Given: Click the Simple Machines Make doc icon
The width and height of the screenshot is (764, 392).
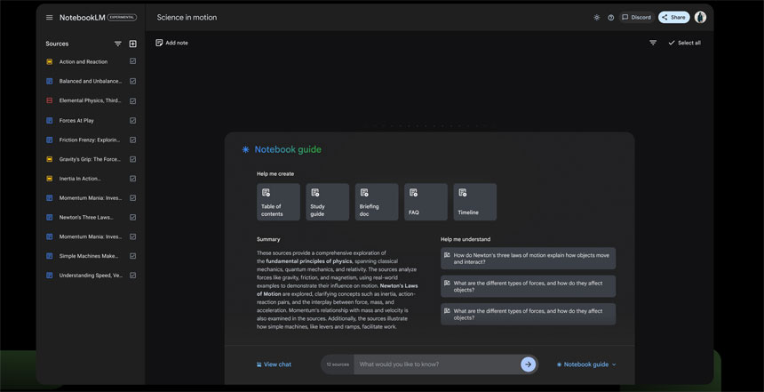Looking at the screenshot, I should [49, 256].
